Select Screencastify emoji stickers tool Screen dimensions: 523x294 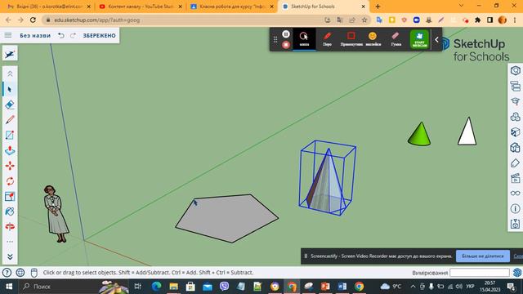[x=373, y=39]
